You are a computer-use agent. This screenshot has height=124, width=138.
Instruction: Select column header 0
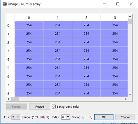[29, 18]
